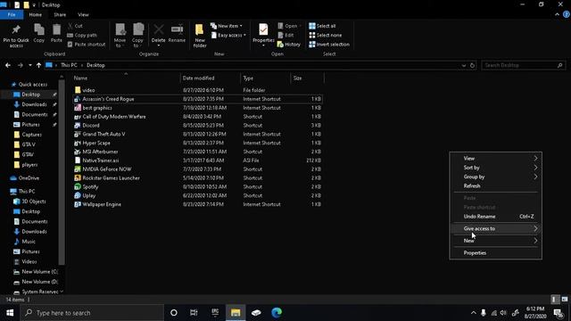Switch to large icons view layout
Image resolution: width=571 pixels, height=321 pixels.
565,300
